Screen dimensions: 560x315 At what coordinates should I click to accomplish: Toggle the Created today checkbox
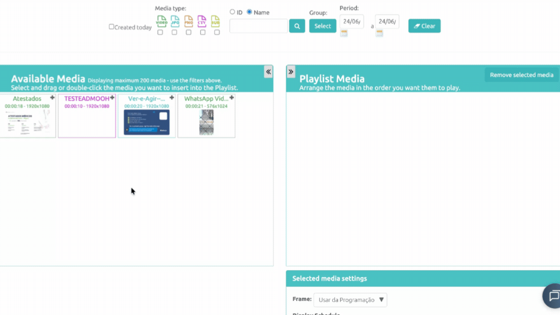click(x=111, y=27)
